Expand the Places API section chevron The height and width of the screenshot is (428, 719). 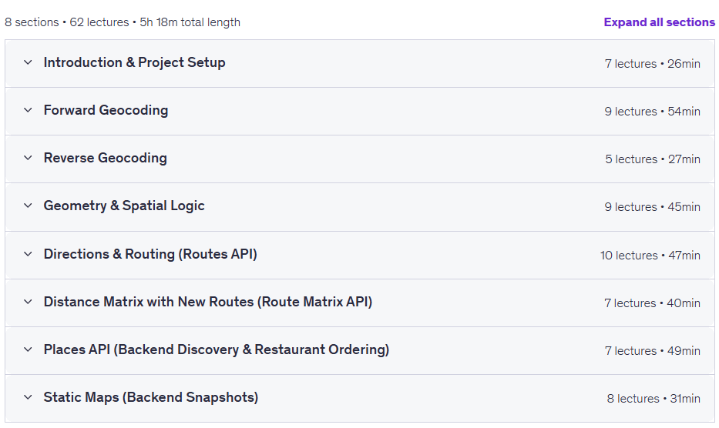point(28,349)
